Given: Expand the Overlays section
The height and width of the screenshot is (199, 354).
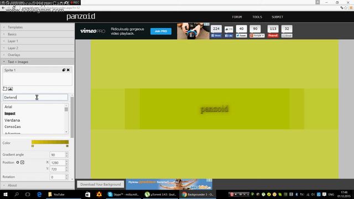Looking at the screenshot, I should tap(37, 55).
